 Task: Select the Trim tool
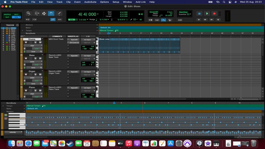pos(36,13)
